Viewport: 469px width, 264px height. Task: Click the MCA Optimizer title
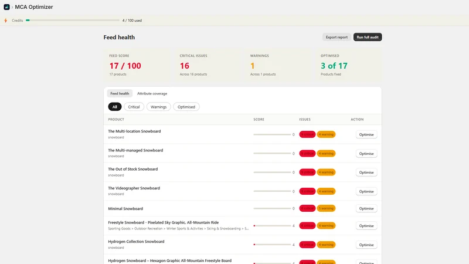coord(34,7)
